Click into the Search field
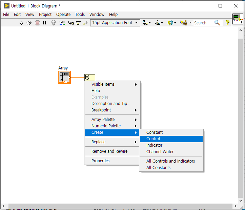Image resolution: width=245 pixels, height=210 pixels. (x=203, y=23)
